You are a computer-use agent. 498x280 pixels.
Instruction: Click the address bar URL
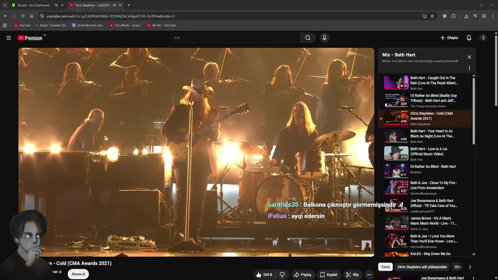[111, 16]
